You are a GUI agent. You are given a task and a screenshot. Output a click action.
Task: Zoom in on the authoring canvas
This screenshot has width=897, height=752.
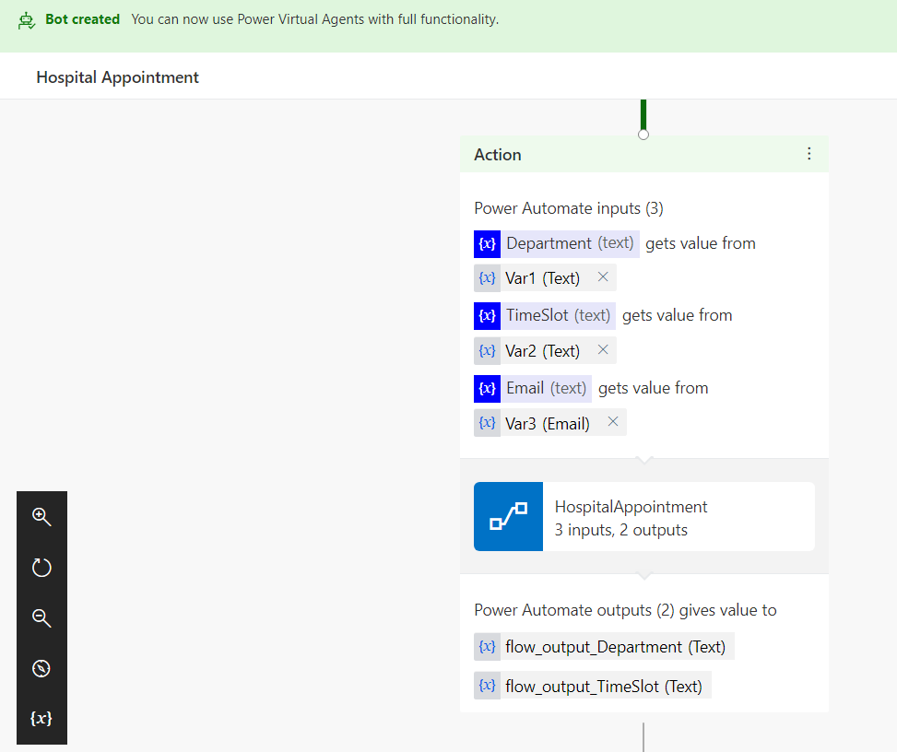click(x=41, y=517)
